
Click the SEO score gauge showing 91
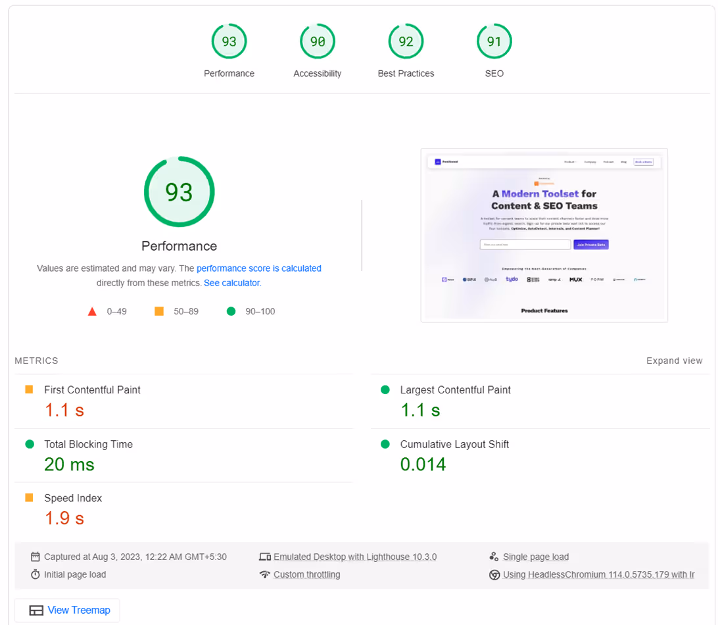pos(494,41)
